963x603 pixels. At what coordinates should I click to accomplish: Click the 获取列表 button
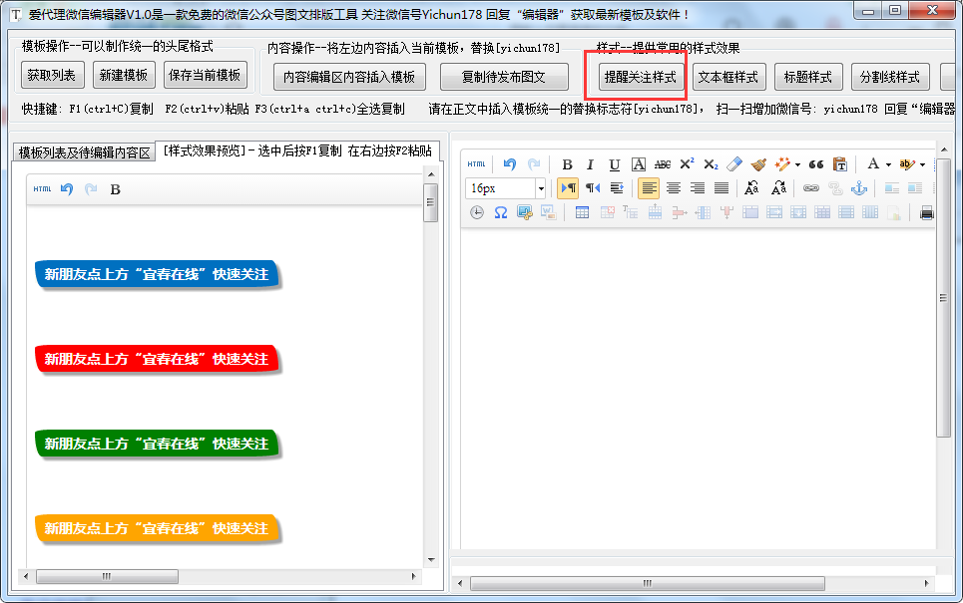tap(51, 75)
